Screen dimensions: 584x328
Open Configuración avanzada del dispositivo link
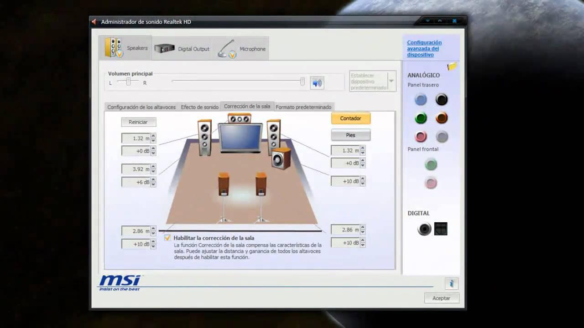coord(424,48)
